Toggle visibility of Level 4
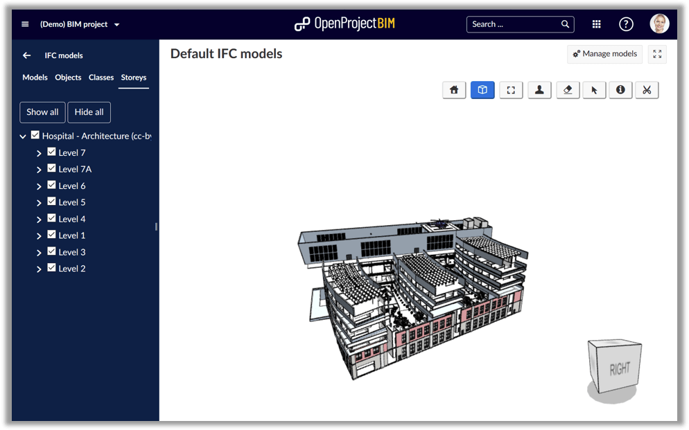This screenshot has width=689, height=430. pyautogui.click(x=51, y=218)
